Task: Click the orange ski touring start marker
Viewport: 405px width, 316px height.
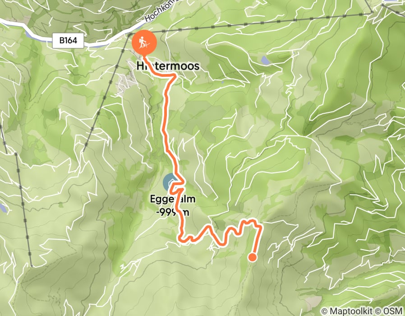Action: [144, 42]
